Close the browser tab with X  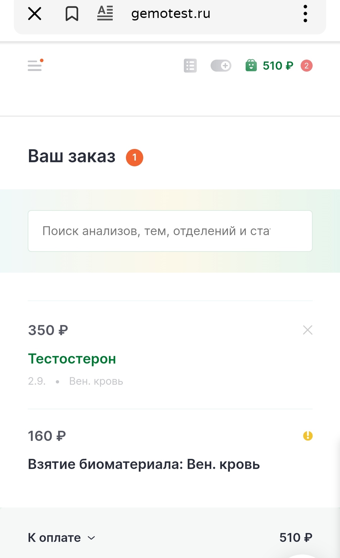click(35, 14)
